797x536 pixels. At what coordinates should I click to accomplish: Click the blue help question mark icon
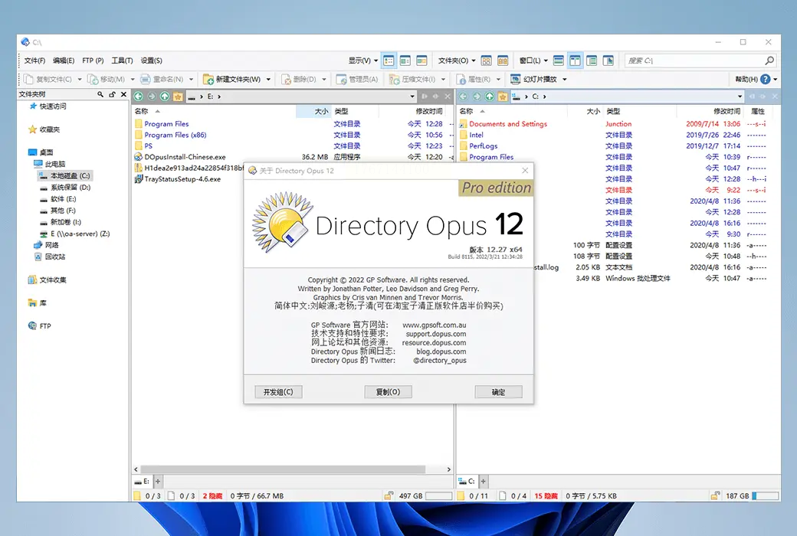point(765,79)
